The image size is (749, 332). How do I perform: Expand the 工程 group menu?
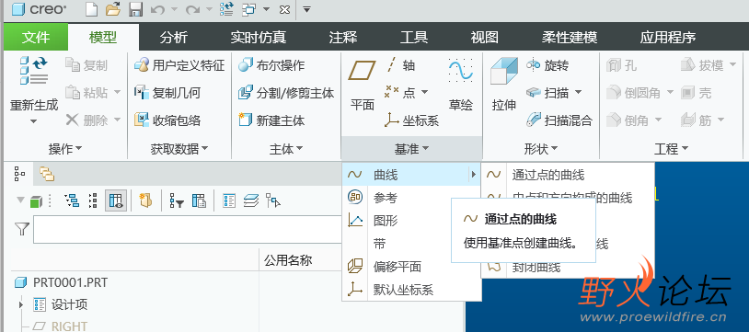671,149
